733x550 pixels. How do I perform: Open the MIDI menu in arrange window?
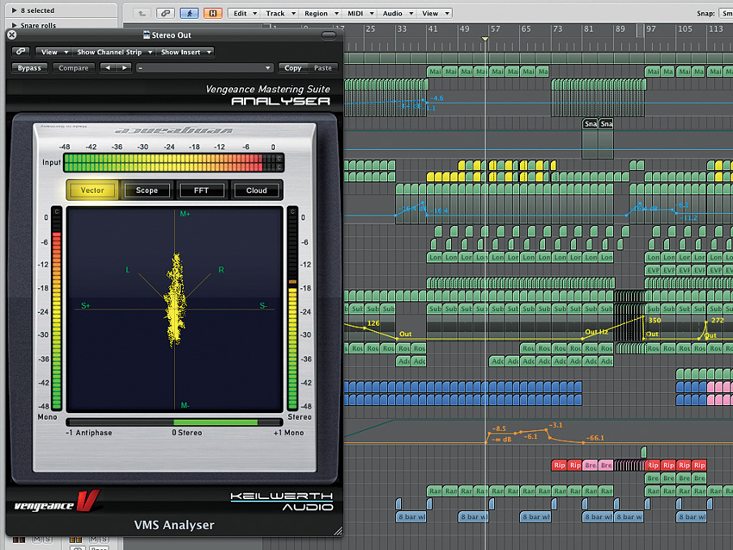coord(357,14)
